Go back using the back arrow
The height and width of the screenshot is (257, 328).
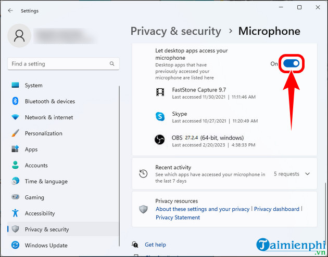click(x=11, y=10)
